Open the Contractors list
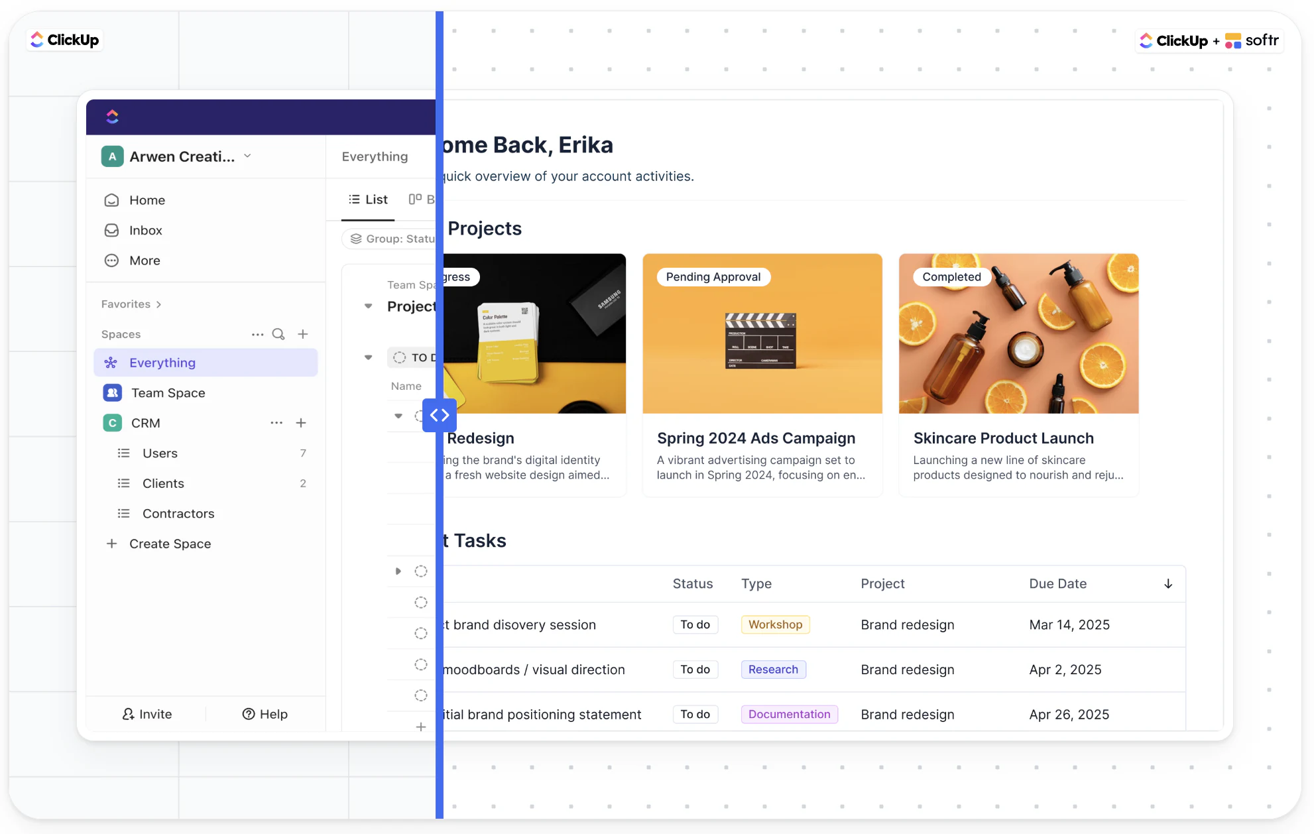Viewport: 1314px width, 834px height. coord(178,514)
